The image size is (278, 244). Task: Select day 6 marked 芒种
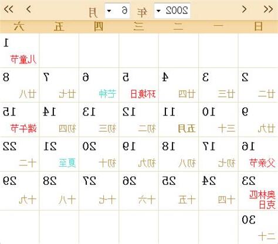click(99, 85)
